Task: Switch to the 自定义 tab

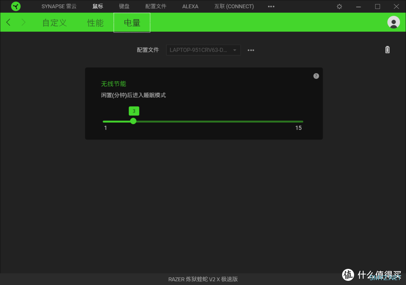Action: point(55,23)
